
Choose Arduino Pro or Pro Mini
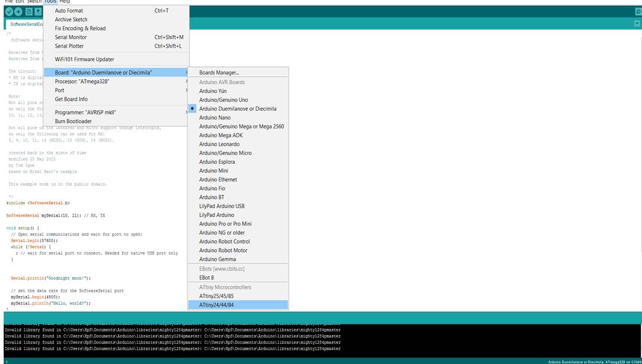point(238,224)
